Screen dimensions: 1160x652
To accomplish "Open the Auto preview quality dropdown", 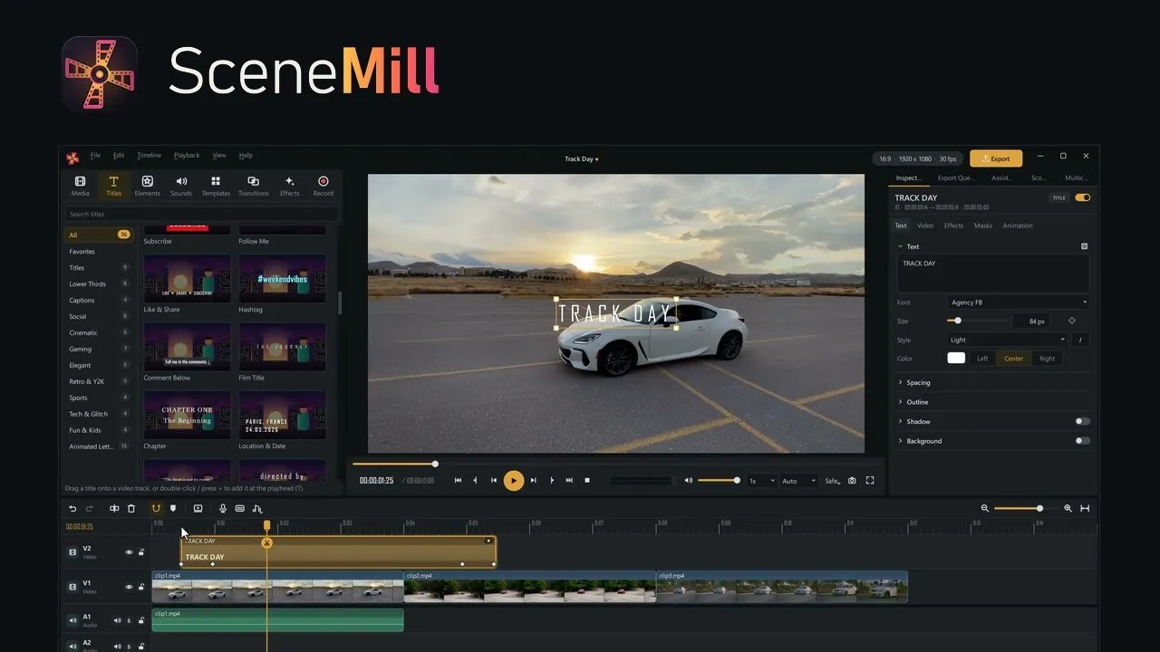I will 799,481.
